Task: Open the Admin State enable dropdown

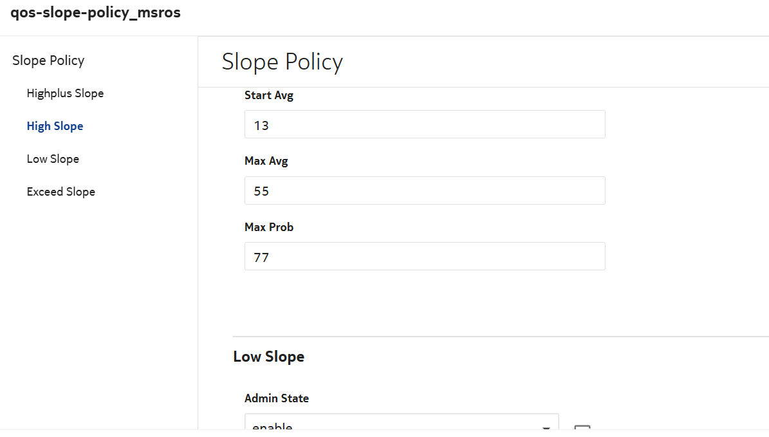Action: point(393,425)
